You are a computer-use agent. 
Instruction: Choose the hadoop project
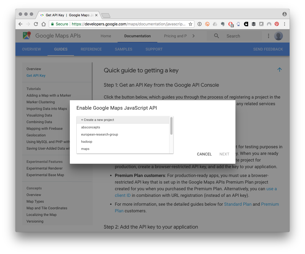pyautogui.click(x=123, y=142)
